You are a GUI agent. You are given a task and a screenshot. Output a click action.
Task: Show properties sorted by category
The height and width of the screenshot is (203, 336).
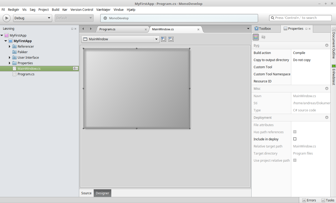tap(256, 37)
